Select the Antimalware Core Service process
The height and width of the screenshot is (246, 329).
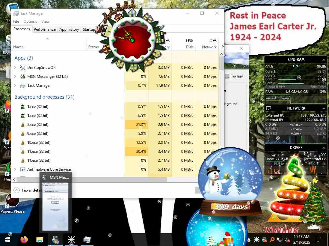point(49,169)
